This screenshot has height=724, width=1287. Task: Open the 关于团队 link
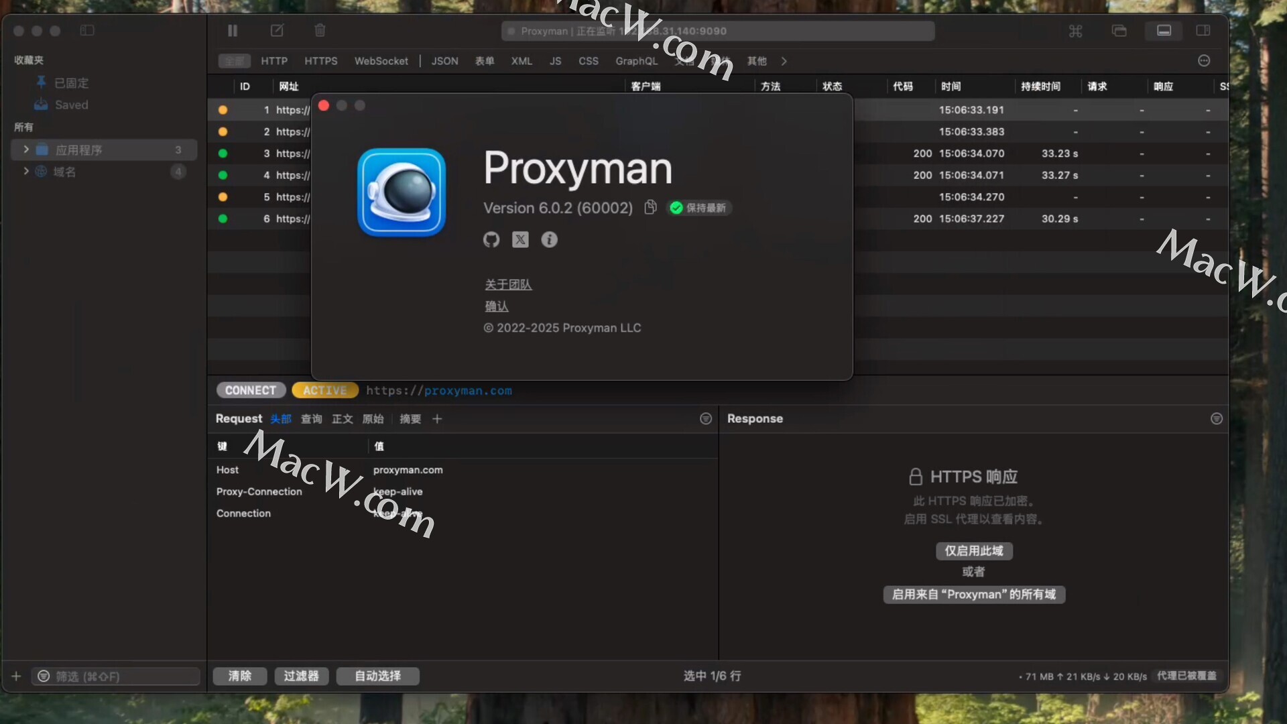point(508,285)
